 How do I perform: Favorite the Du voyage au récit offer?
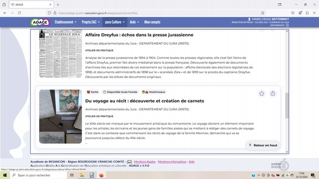pos(262,93)
